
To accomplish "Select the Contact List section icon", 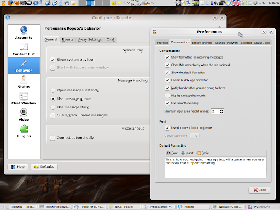I will tap(24, 49).
